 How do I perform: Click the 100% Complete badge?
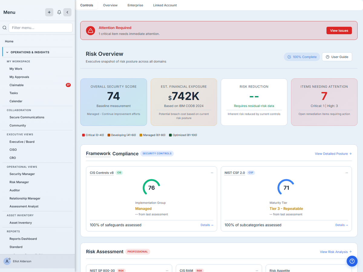[302, 57]
